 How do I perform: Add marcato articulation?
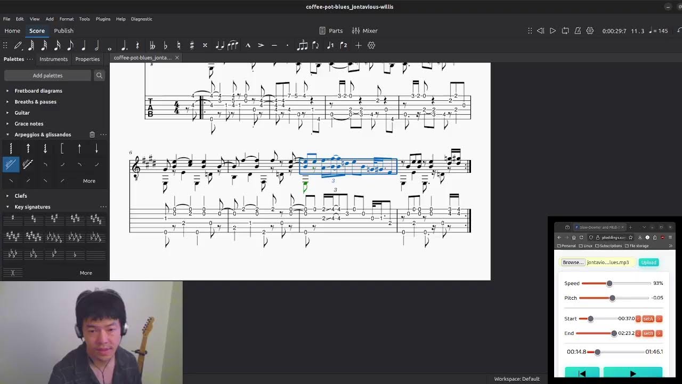point(248,45)
